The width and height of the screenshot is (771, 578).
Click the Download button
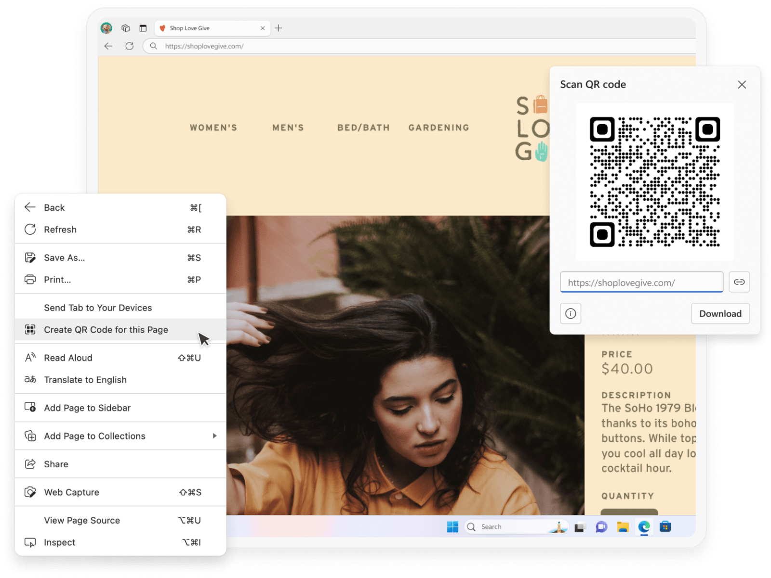click(720, 314)
